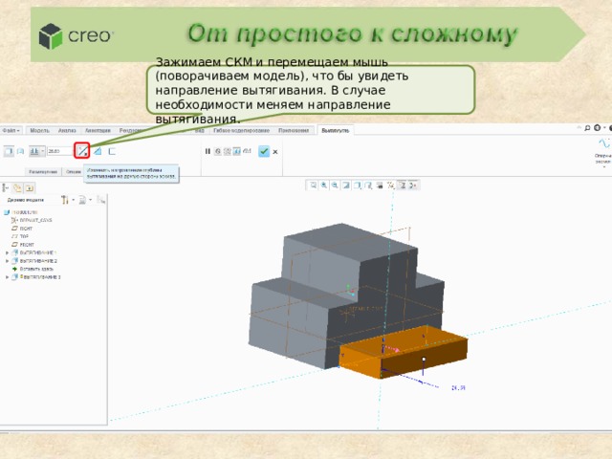Click the zoom out icon
This screenshot has width=612, height=459.
(335, 186)
